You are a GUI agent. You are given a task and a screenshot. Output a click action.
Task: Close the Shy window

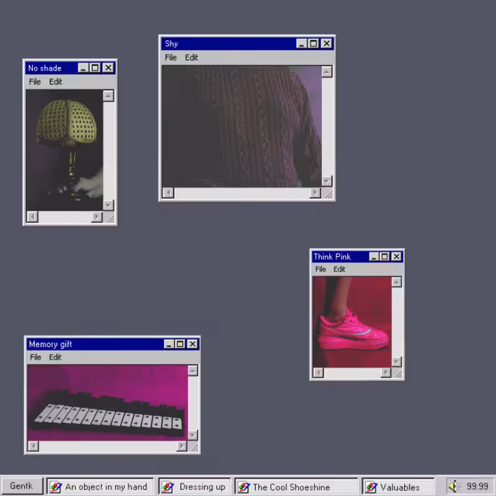pyautogui.click(x=327, y=43)
